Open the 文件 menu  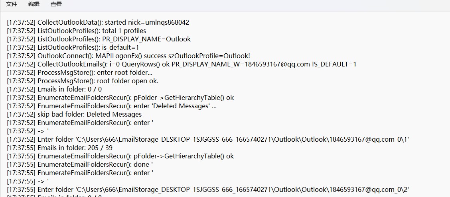12,4
